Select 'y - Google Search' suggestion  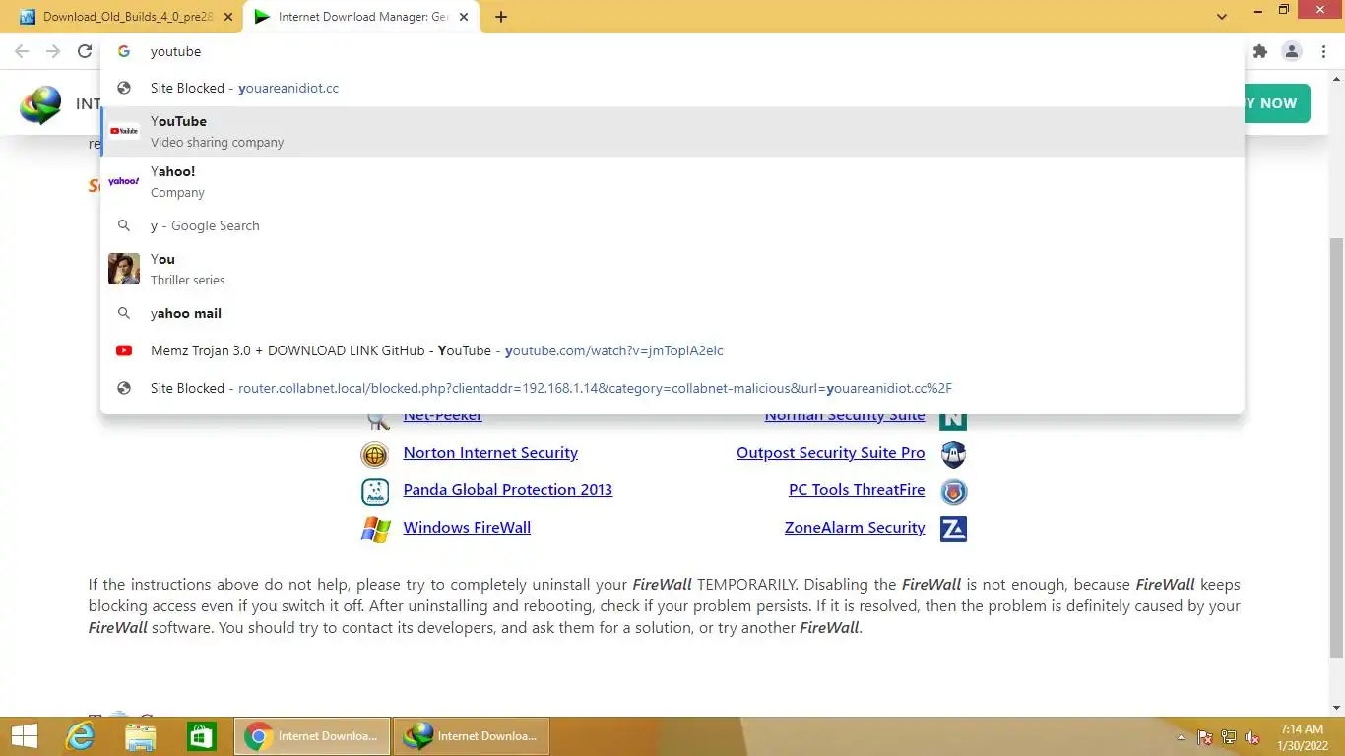pos(672,225)
